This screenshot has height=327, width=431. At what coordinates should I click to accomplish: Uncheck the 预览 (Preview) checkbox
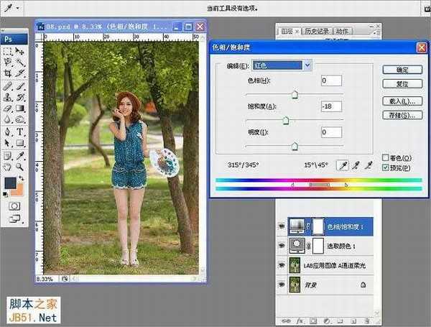[x=386, y=167]
